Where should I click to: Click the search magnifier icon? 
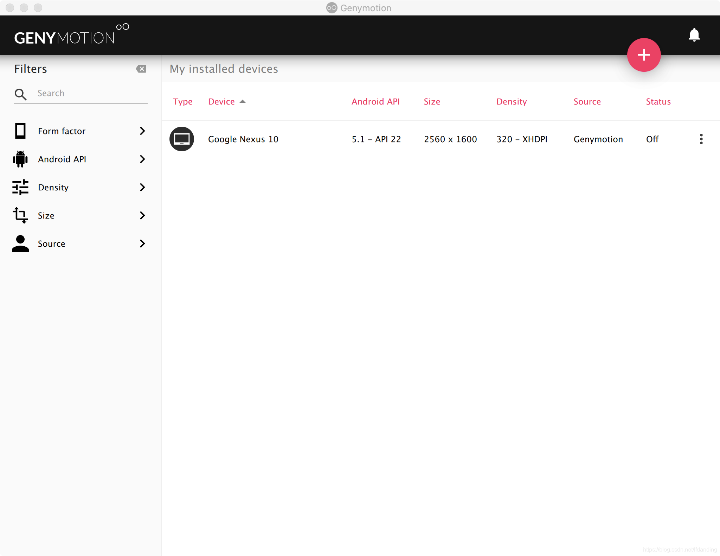(20, 94)
